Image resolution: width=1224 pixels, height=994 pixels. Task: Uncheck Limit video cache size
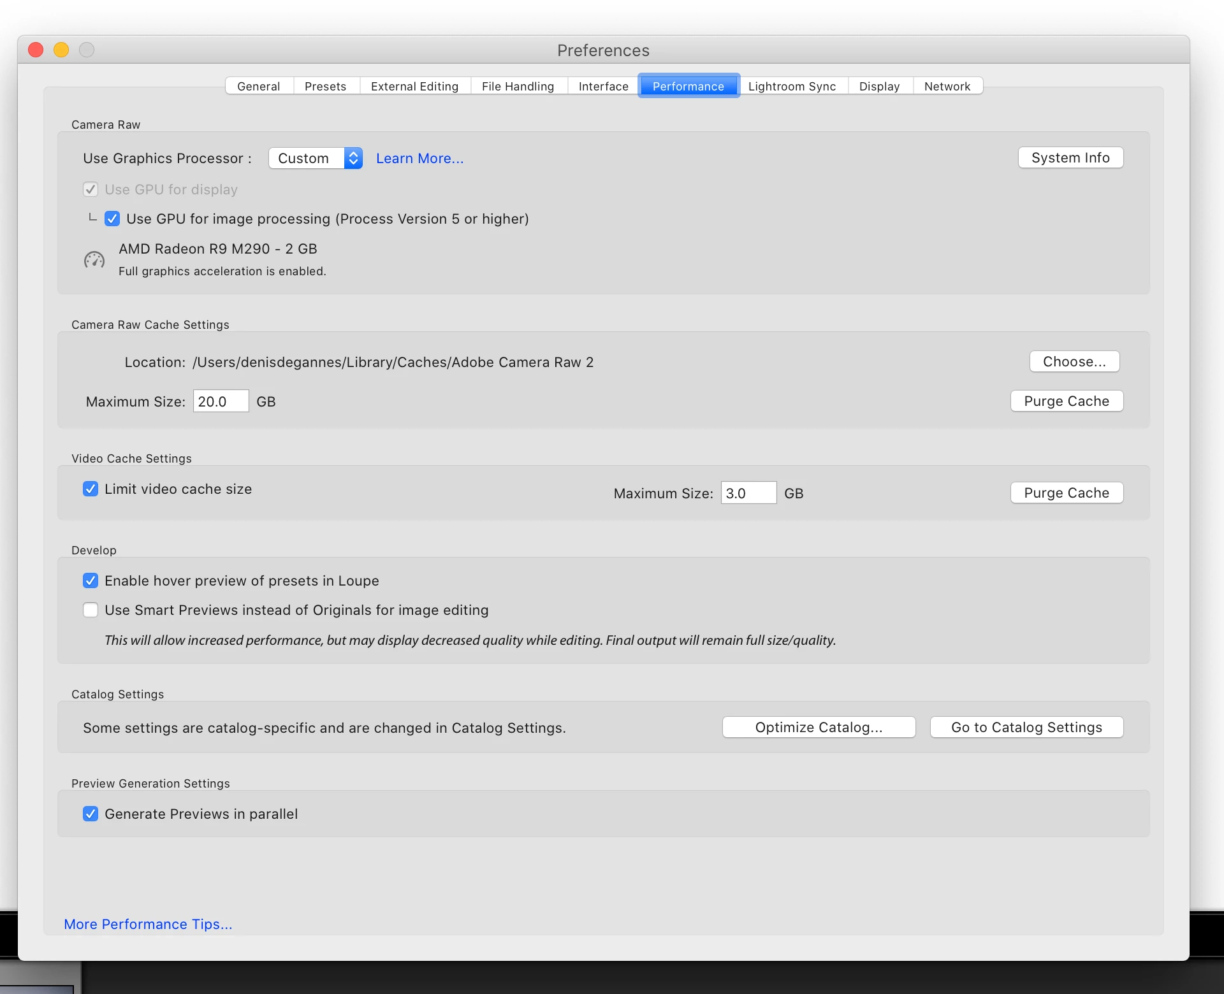point(91,489)
